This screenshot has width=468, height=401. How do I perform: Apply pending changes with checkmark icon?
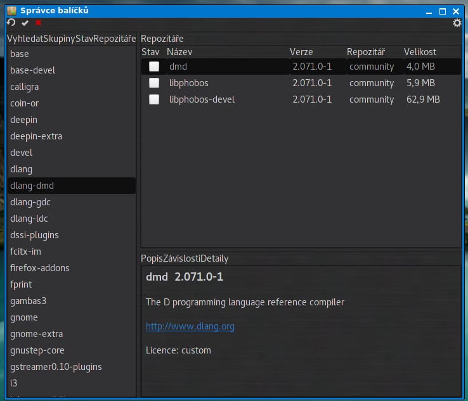pos(25,23)
